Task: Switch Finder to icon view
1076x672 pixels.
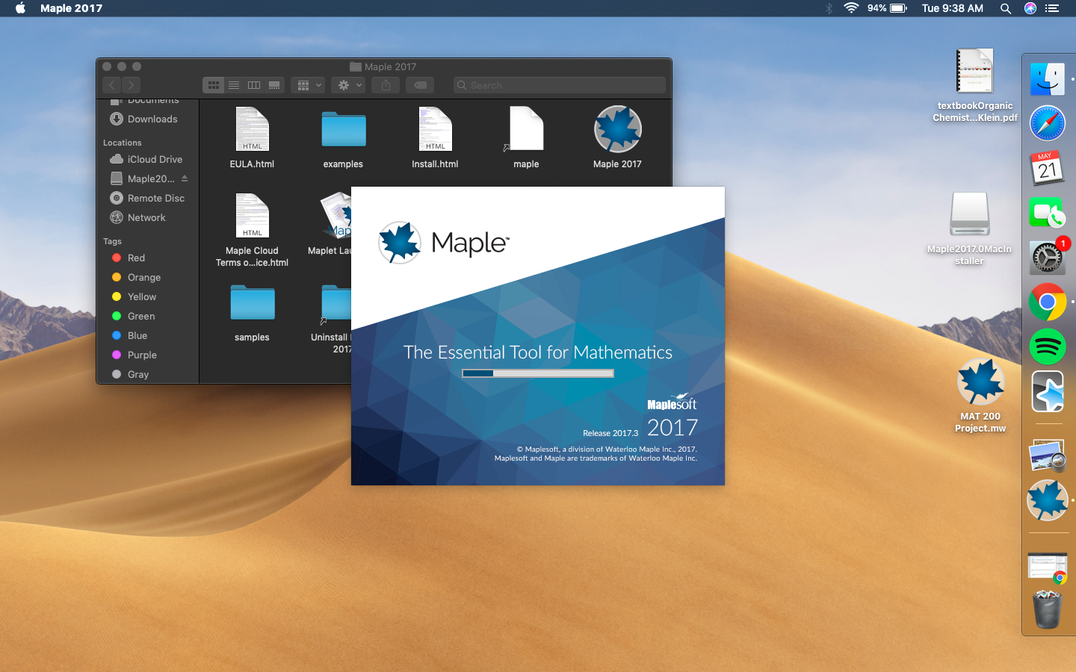Action: click(214, 85)
